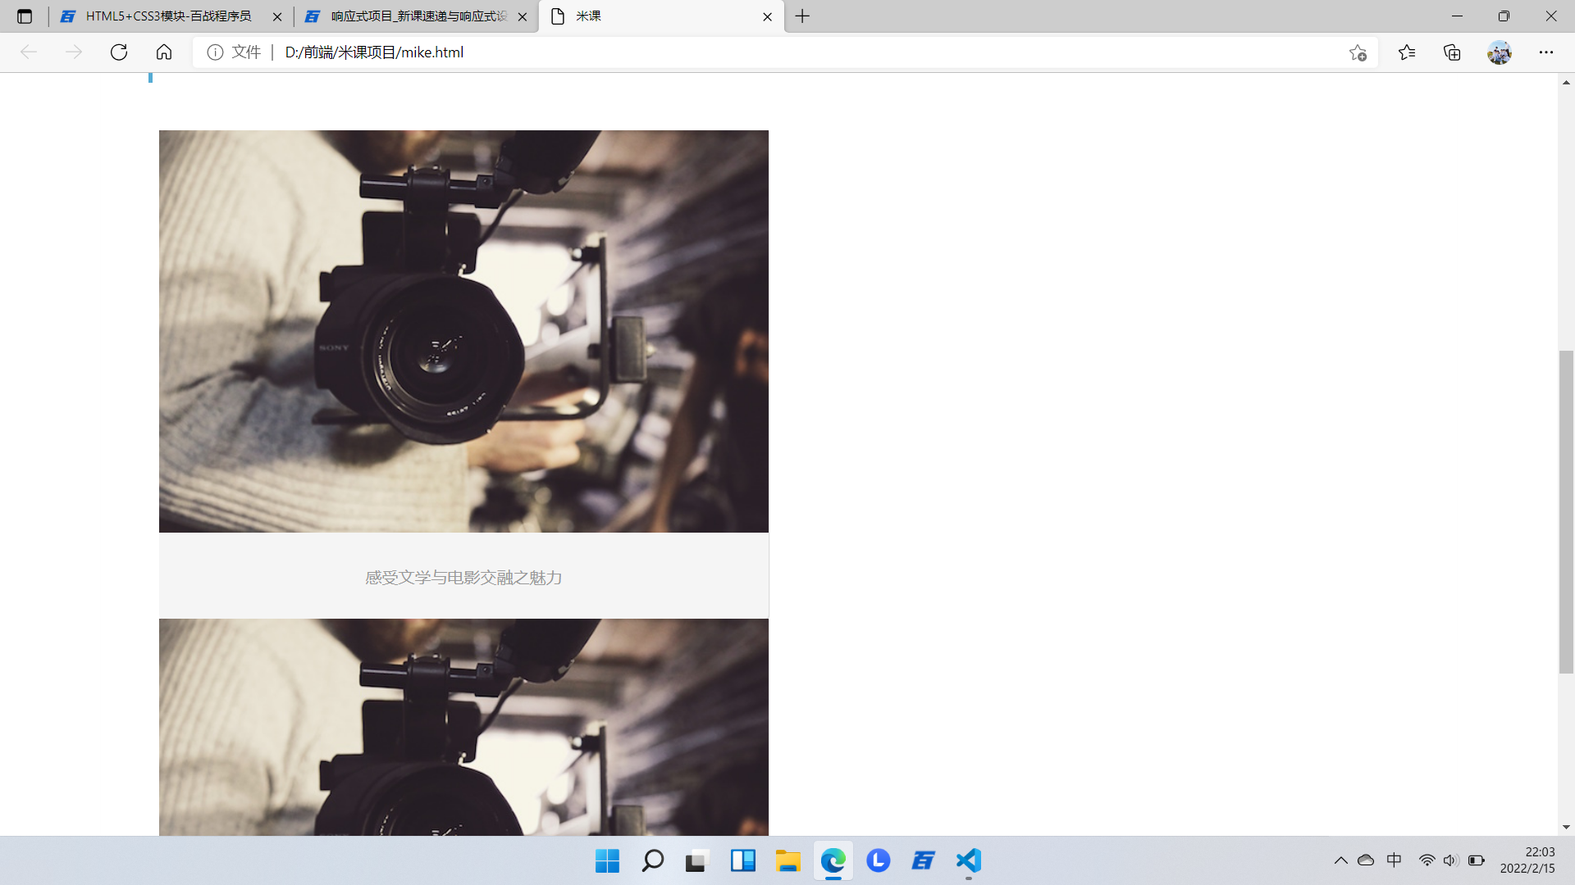Open the clock and calendar 22:03

pos(1527,860)
